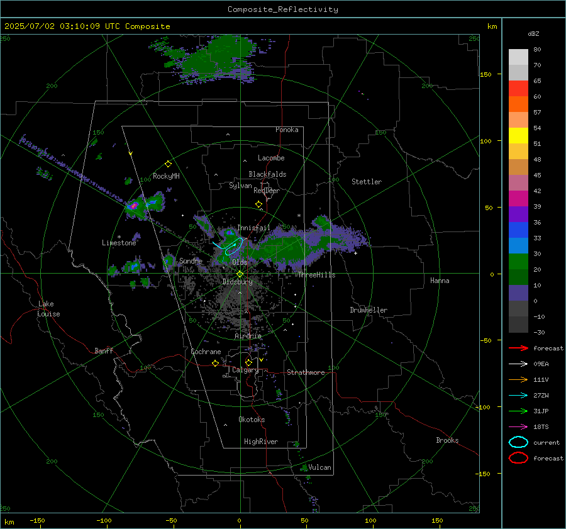Click the red swatch in dBZ scale
Viewport: 566px width, 529px height.
click(518, 89)
